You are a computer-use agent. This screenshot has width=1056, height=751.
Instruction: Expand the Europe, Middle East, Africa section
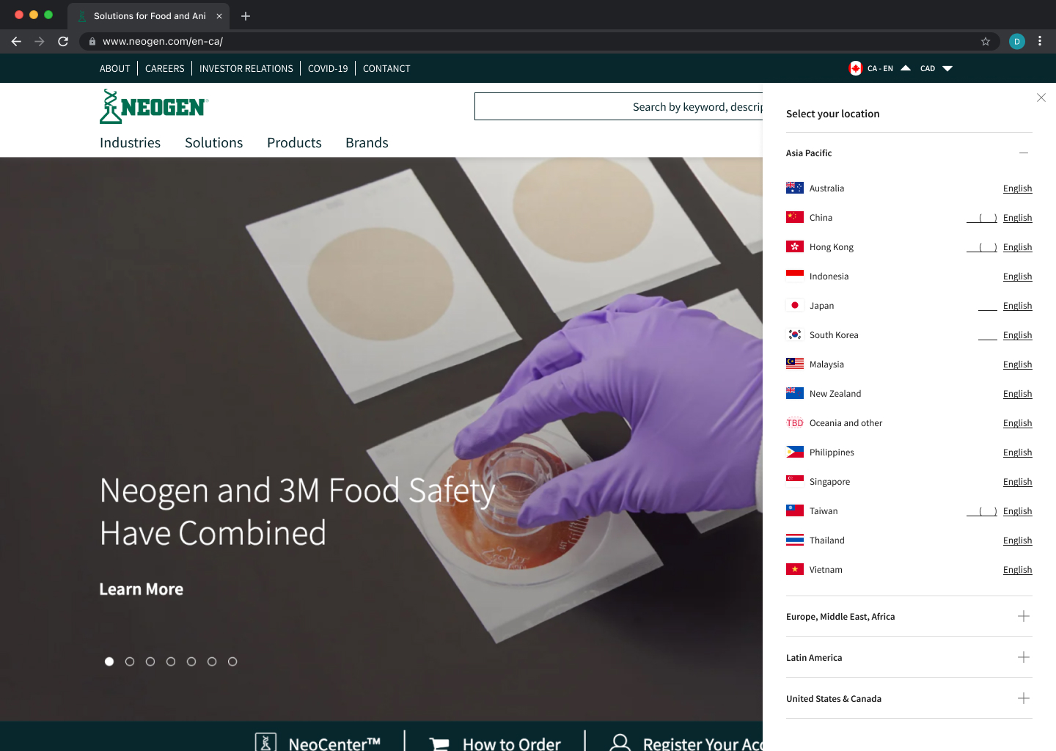[1024, 616]
